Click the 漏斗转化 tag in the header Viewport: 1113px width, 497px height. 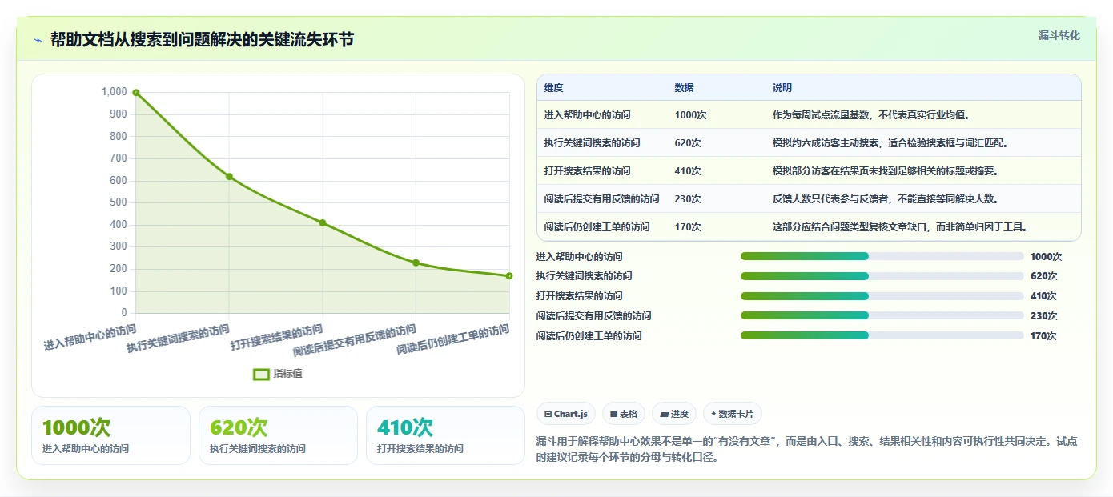1059,36
